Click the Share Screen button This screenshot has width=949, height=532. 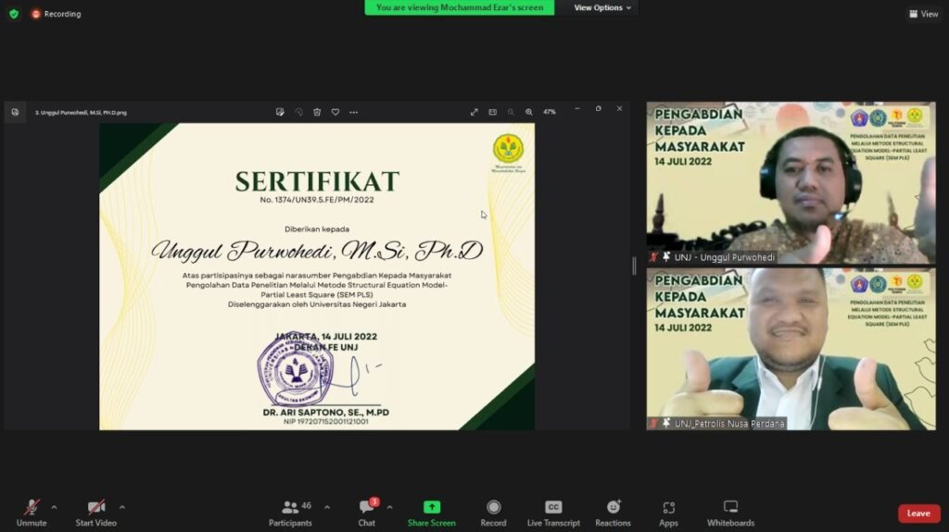(x=431, y=512)
